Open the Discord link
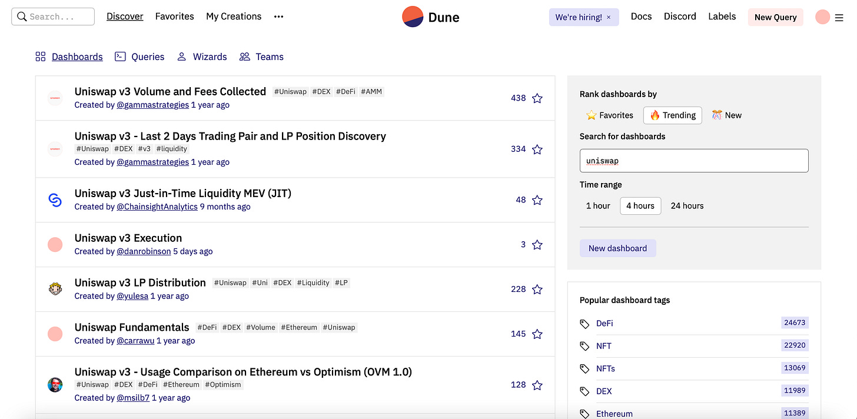The image size is (857, 419). [x=680, y=16]
